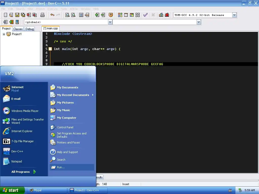
Task: Click the Compile toolbar icon
Action: [120, 15]
